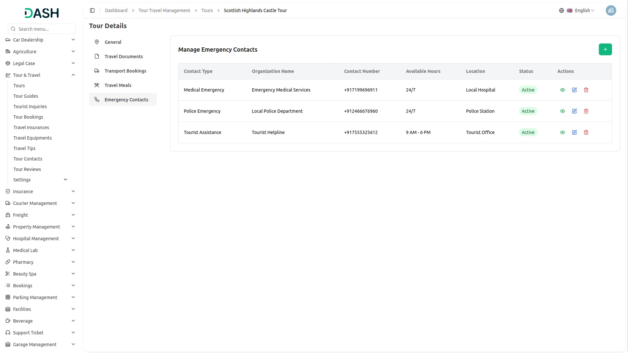Viewport: 628px width, 353px height.
Task: Click the globe language icon
Action: pos(561,10)
